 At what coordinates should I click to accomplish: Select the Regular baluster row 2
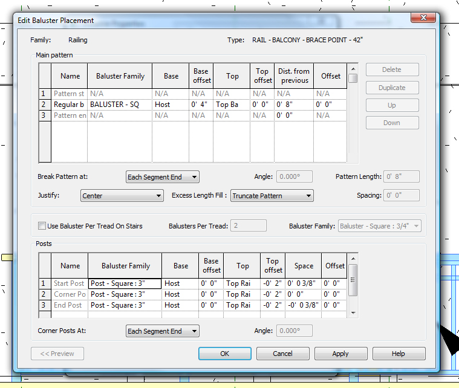pyautogui.click(x=44, y=105)
